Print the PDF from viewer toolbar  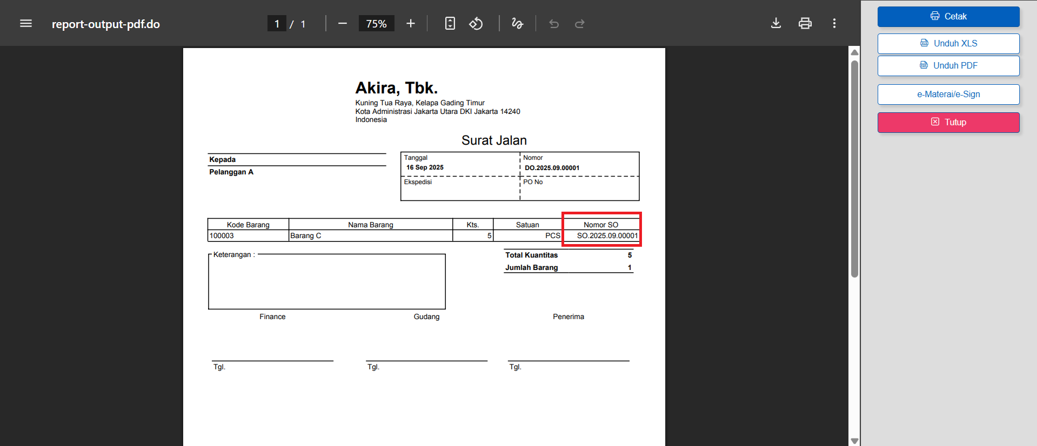click(x=805, y=23)
